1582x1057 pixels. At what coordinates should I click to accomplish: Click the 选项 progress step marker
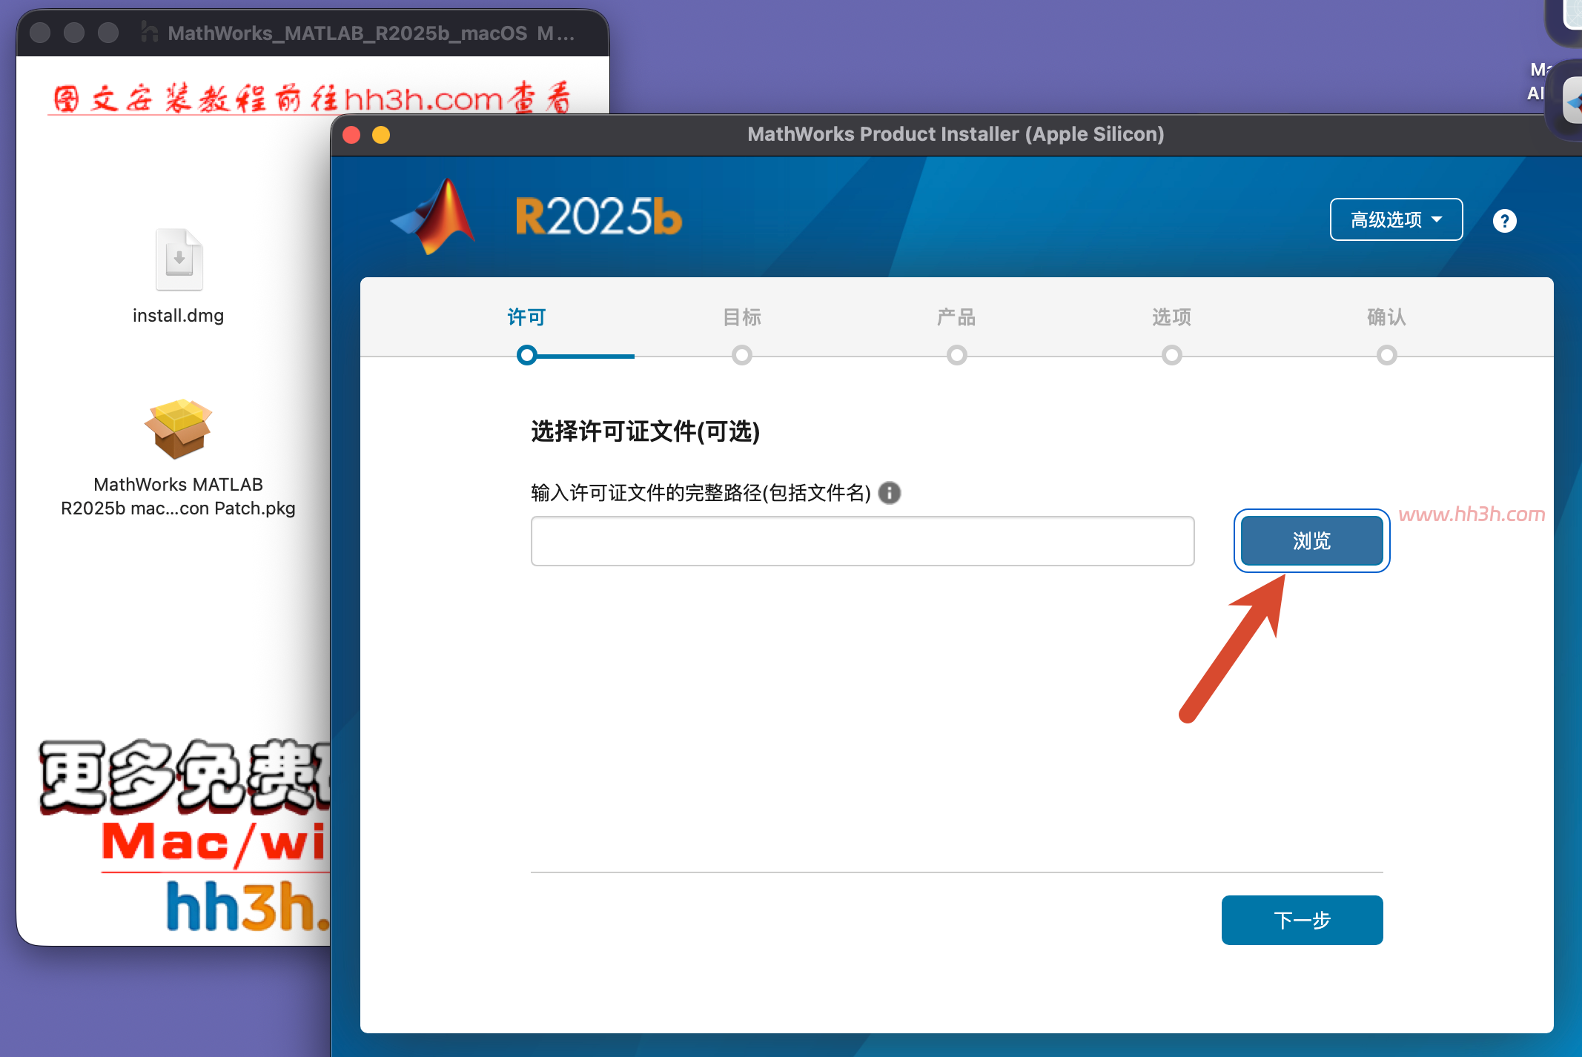coord(1172,355)
